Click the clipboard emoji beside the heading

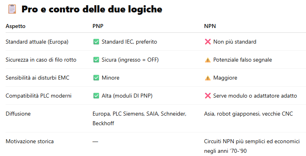click(x=12, y=9)
